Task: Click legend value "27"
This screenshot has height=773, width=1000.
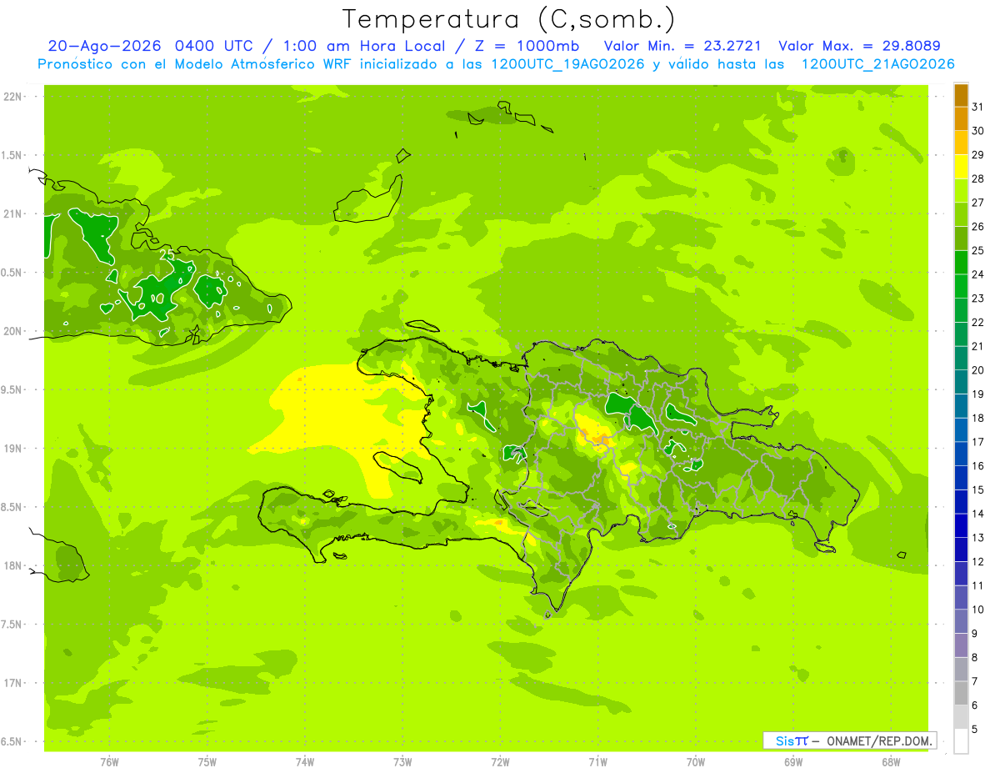Action: [x=978, y=203]
